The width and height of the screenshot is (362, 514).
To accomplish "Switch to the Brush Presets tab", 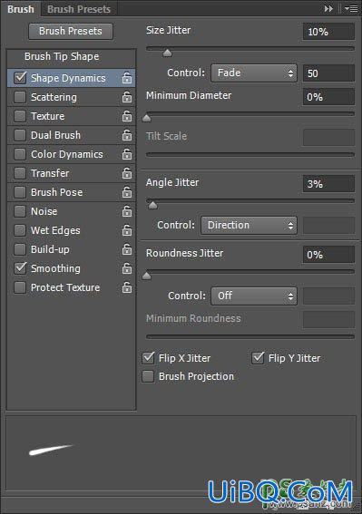I will [79, 9].
